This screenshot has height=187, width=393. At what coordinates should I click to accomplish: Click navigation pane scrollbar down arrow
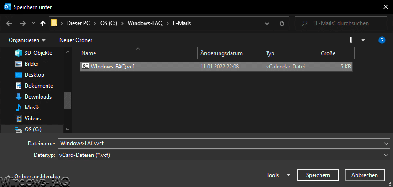[x=68, y=130]
